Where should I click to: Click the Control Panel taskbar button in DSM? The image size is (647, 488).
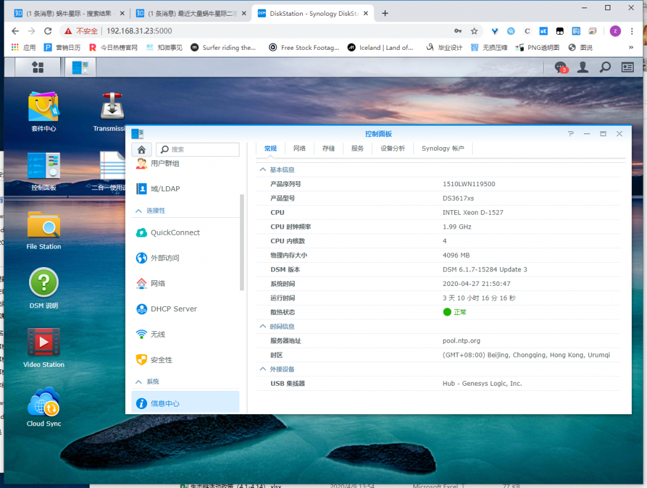pyautogui.click(x=80, y=67)
